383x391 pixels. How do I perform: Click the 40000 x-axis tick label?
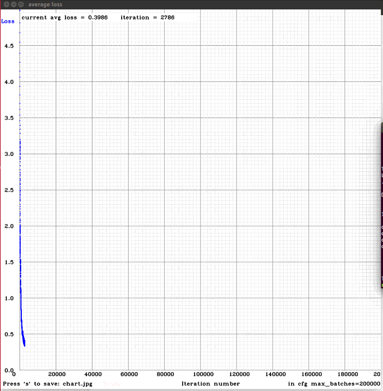[x=93, y=374]
